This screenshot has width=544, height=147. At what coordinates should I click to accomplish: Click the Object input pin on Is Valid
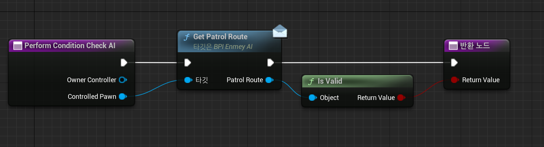point(313,97)
